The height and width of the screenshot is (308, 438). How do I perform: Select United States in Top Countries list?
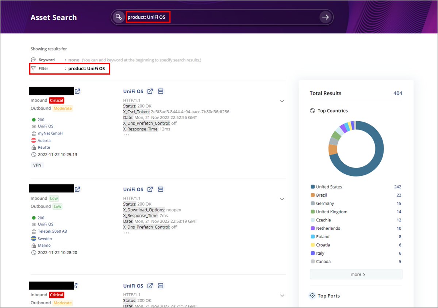pyautogui.click(x=329, y=187)
